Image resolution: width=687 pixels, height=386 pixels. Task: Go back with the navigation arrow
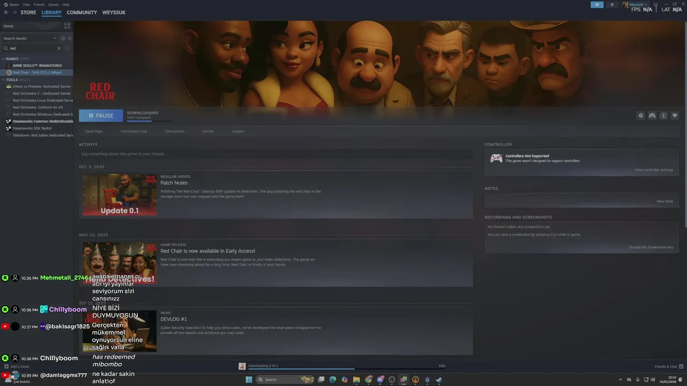6,12
